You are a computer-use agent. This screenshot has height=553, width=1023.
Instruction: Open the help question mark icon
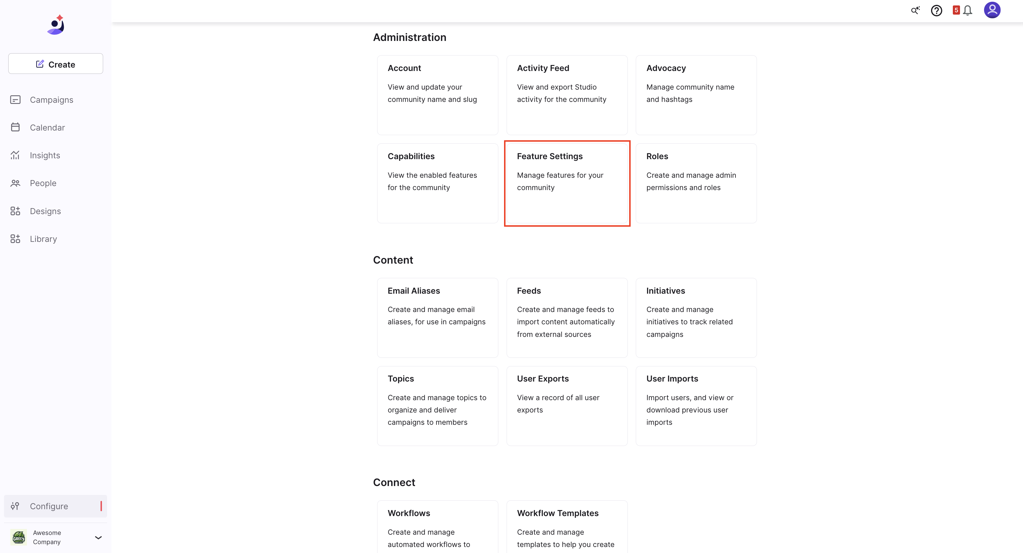[x=937, y=10]
